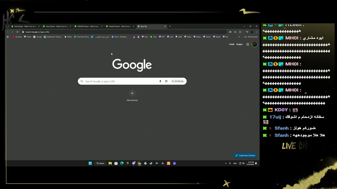The image size is (337, 189).
Task: Open the Muath bookmark
Action: pyautogui.click(x=217, y=37)
